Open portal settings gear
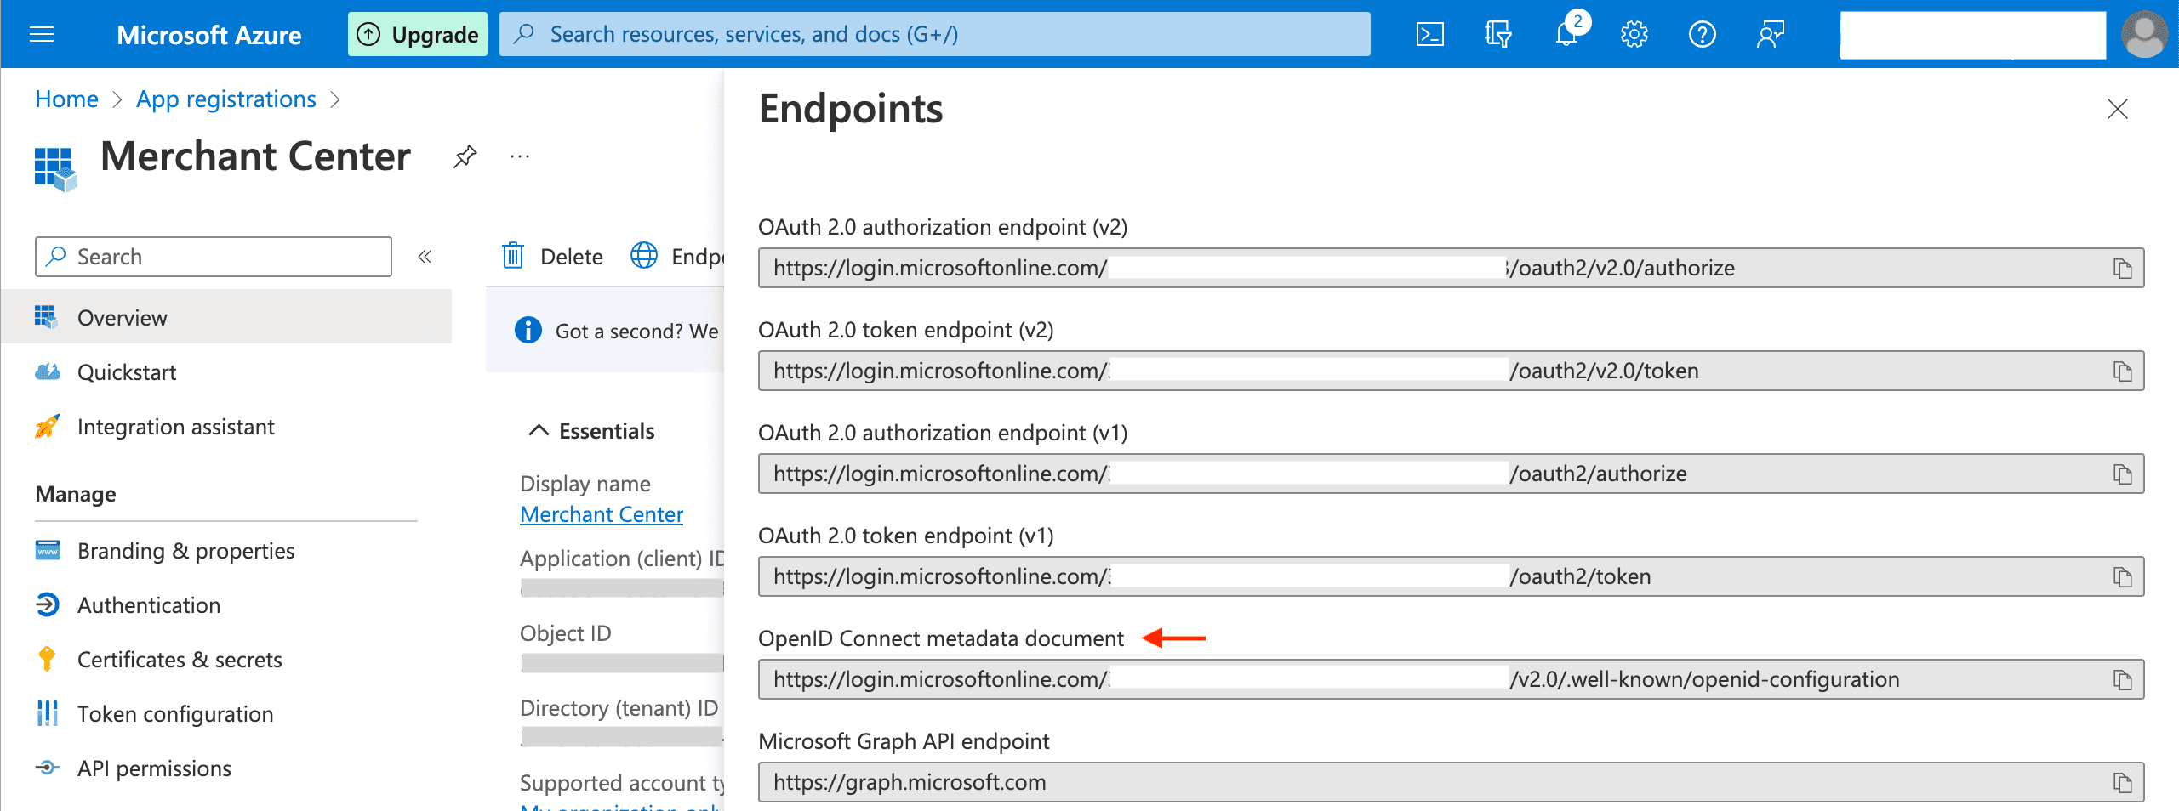The image size is (2179, 811). click(1634, 34)
